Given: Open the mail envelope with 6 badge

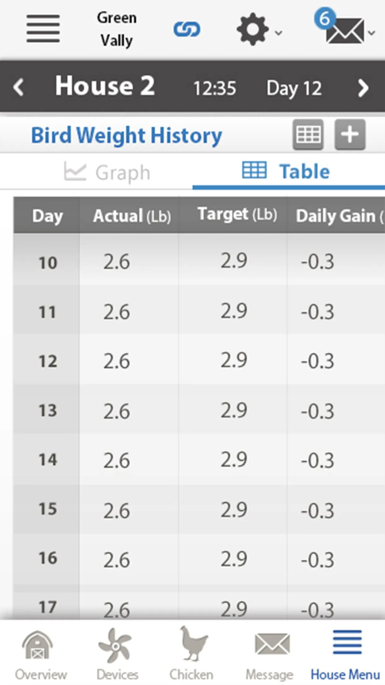Looking at the screenshot, I should point(340,26).
